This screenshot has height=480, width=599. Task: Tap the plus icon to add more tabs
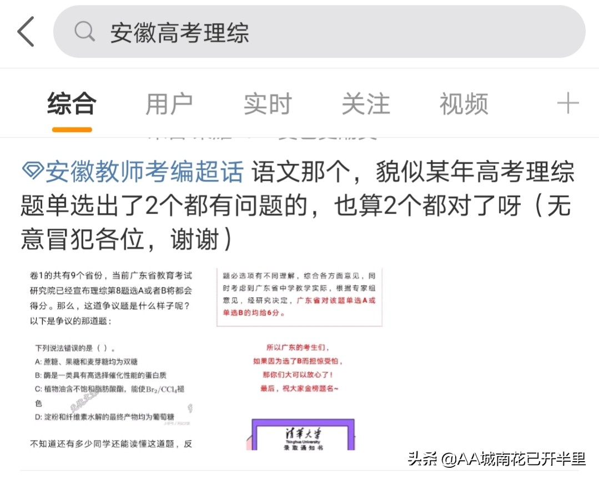(568, 103)
